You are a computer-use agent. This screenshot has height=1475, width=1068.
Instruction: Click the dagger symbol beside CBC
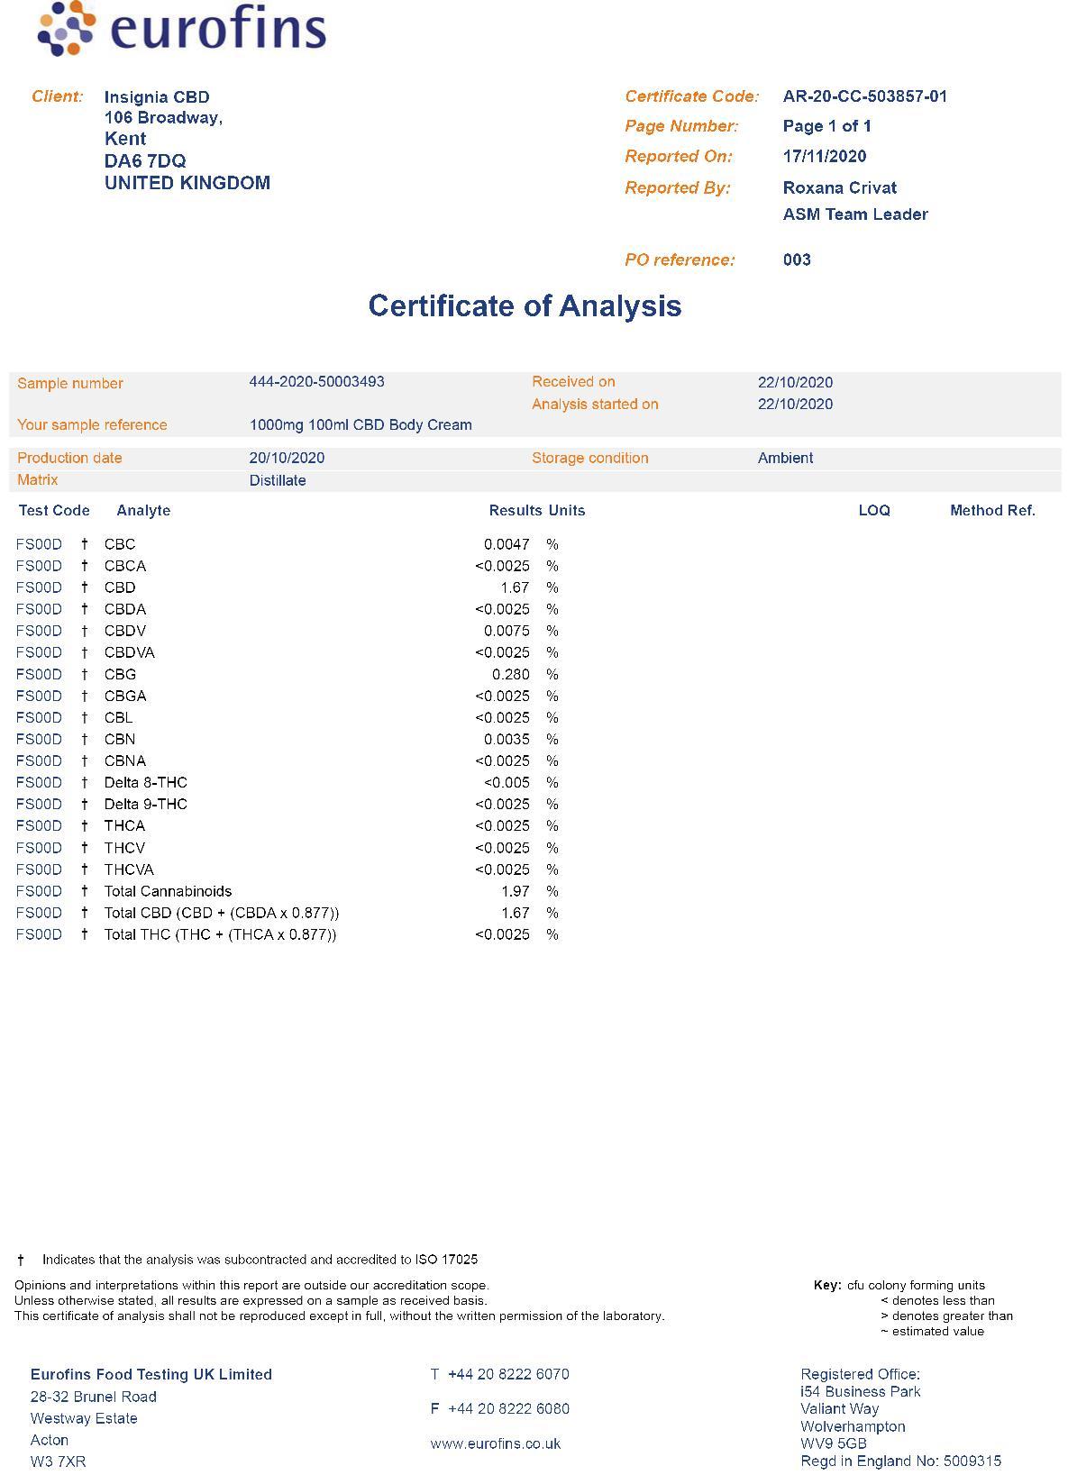[85, 544]
